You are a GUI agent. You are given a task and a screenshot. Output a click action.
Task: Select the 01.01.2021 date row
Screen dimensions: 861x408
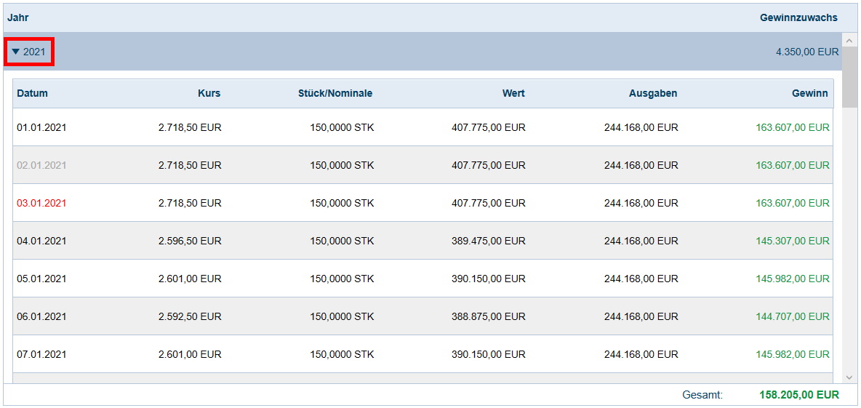point(41,127)
